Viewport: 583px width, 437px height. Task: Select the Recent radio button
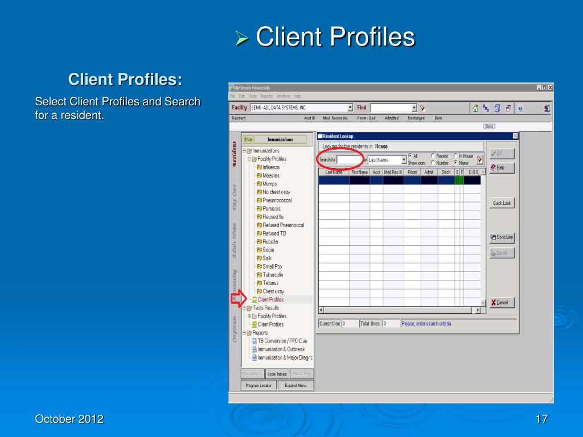click(433, 156)
